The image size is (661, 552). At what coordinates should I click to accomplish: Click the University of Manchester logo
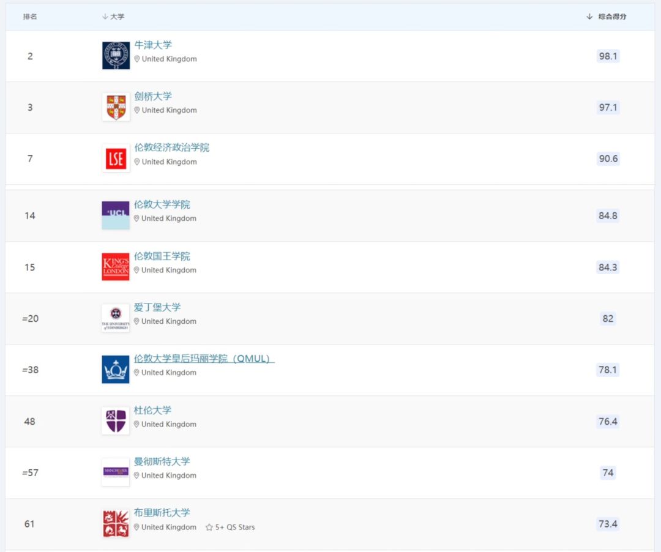(116, 472)
